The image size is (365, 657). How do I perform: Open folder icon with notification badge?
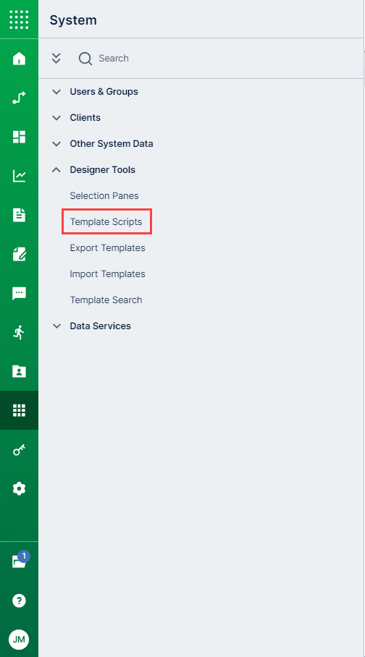click(x=20, y=561)
